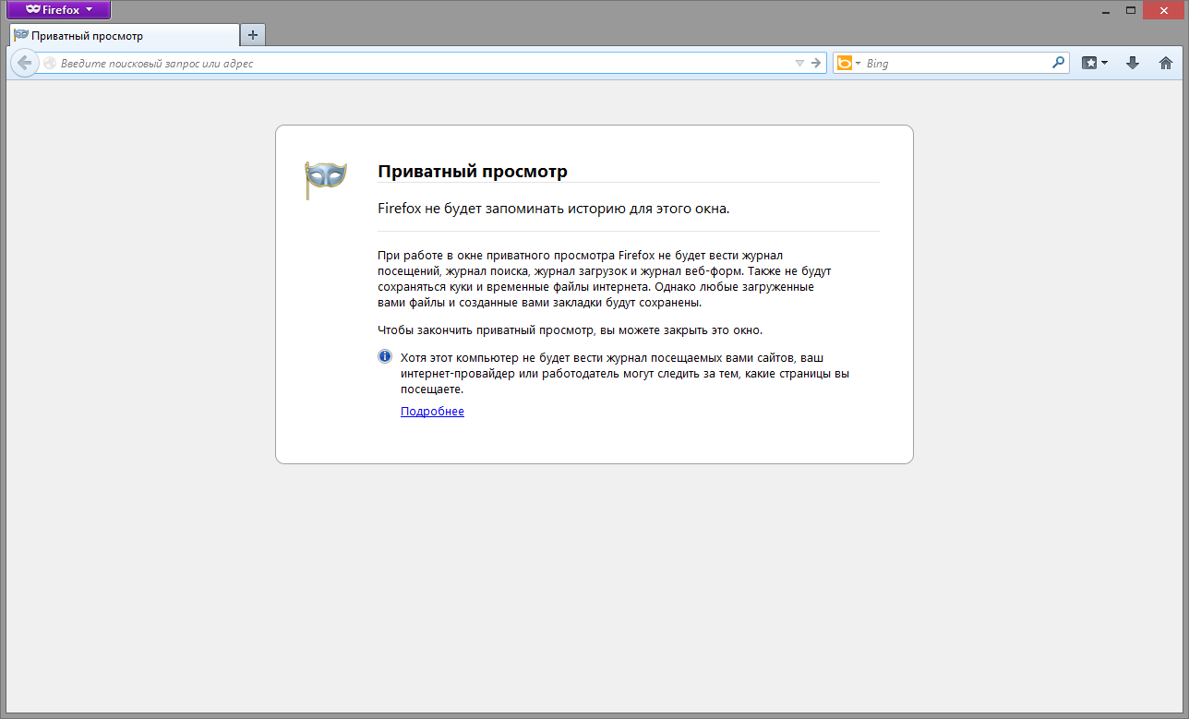Viewport: 1189px width, 719px height.
Task: Click the Go arrow in address bar
Action: click(816, 64)
